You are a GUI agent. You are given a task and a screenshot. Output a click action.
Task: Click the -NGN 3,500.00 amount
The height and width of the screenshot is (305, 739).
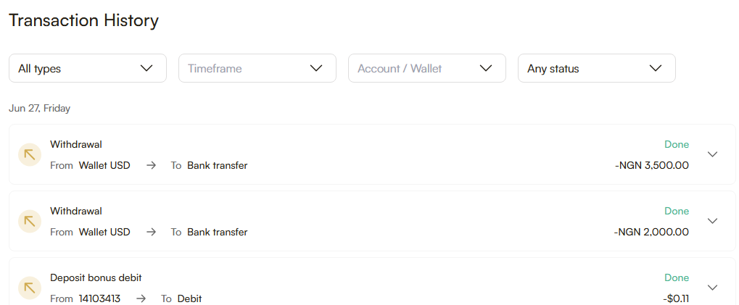pos(651,165)
